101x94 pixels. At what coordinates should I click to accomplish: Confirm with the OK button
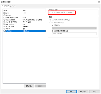coord(71,91)
